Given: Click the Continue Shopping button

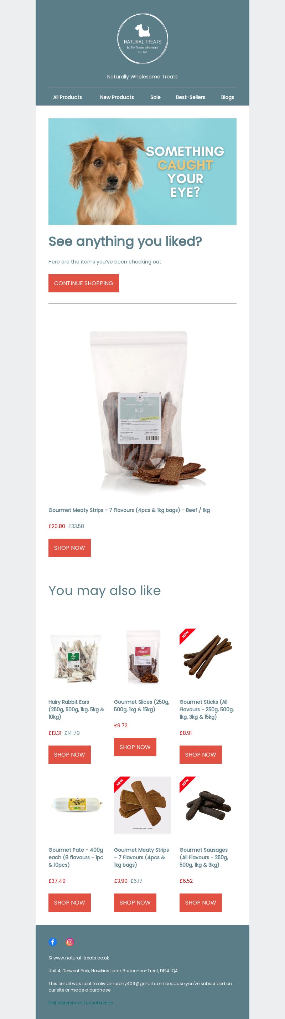Looking at the screenshot, I should point(84,283).
